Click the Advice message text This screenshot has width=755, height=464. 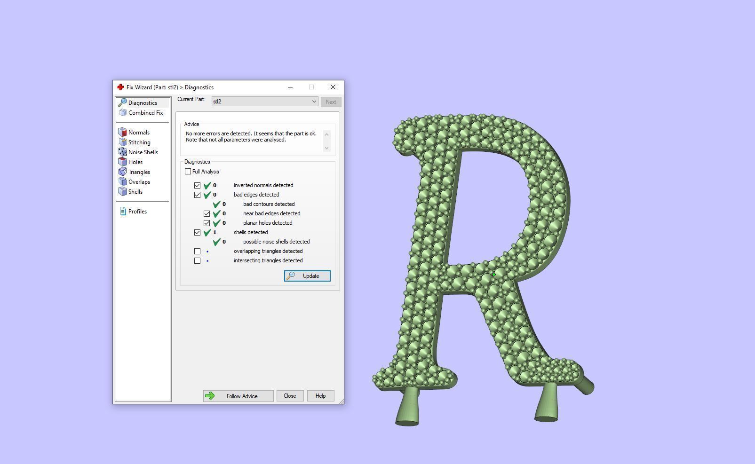pos(251,137)
